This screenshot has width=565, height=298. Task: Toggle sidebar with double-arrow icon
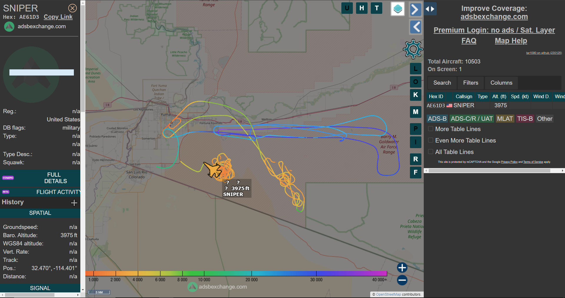tap(430, 9)
